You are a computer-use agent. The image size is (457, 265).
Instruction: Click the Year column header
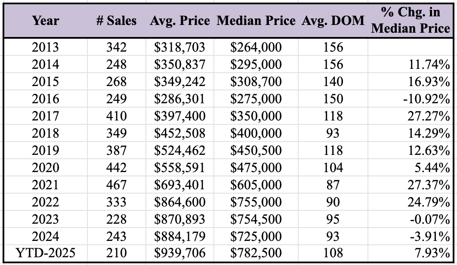(45, 21)
